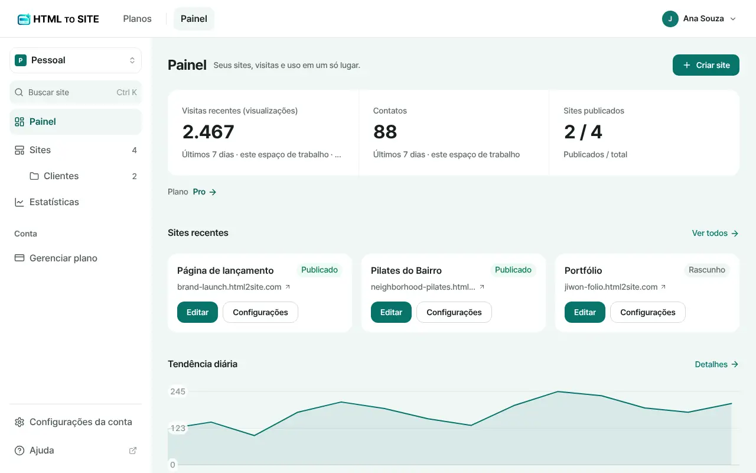Click the chart icon next to Estatísticas
This screenshot has height=473, width=756.
click(x=19, y=202)
